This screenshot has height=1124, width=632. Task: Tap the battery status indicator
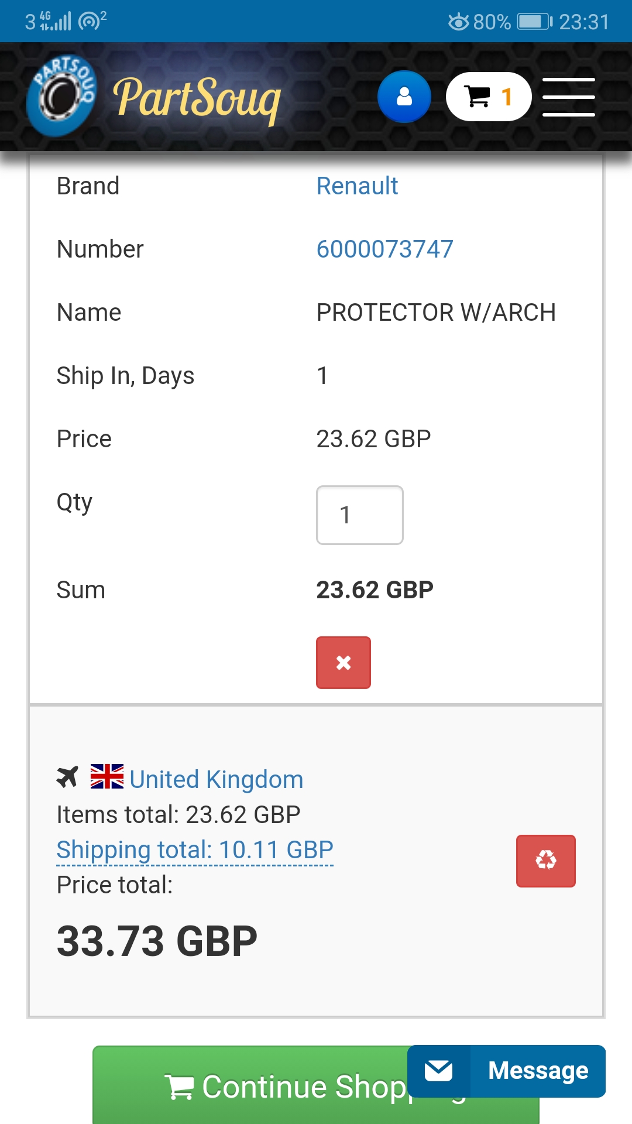click(534, 22)
